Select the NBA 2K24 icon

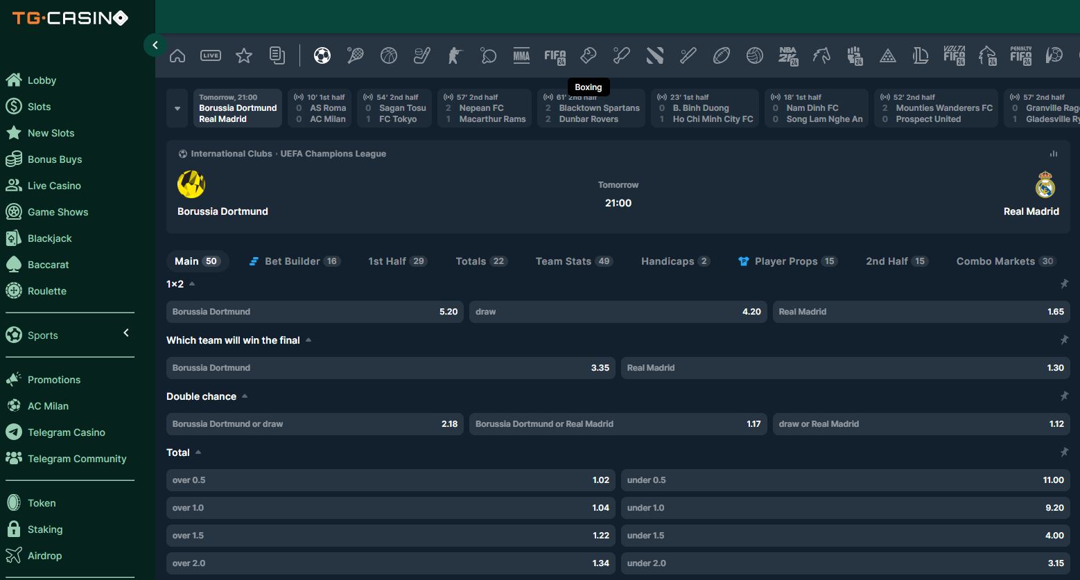788,56
